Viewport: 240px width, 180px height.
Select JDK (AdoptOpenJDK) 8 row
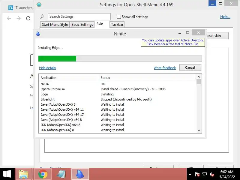point(117,130)
